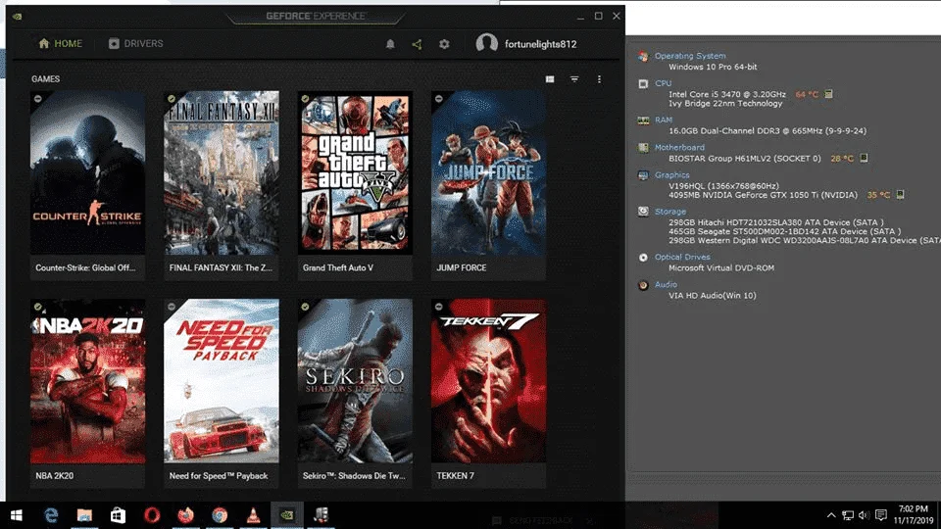Viewport: 941px width, 529px height.
Task: Open the CPU section in Speccy
Action: pos(664,83)
